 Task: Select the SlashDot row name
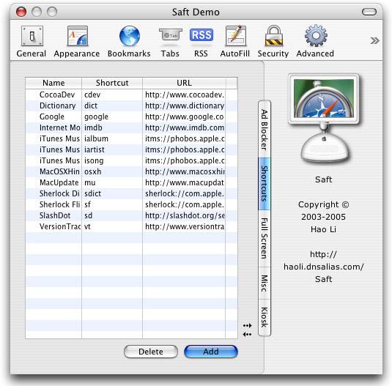(55, 215)
